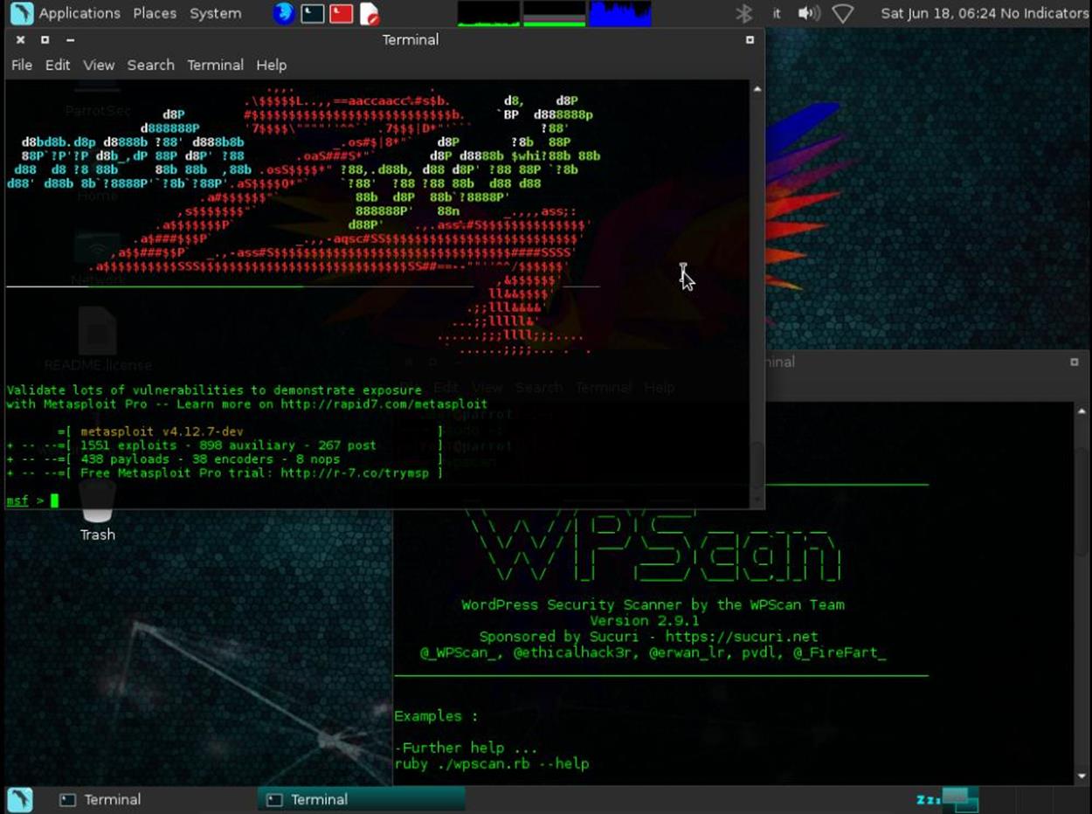Open Terminal menu in front Terminal window
Viewport: 1092px width, 814px height.
point(215,65)
